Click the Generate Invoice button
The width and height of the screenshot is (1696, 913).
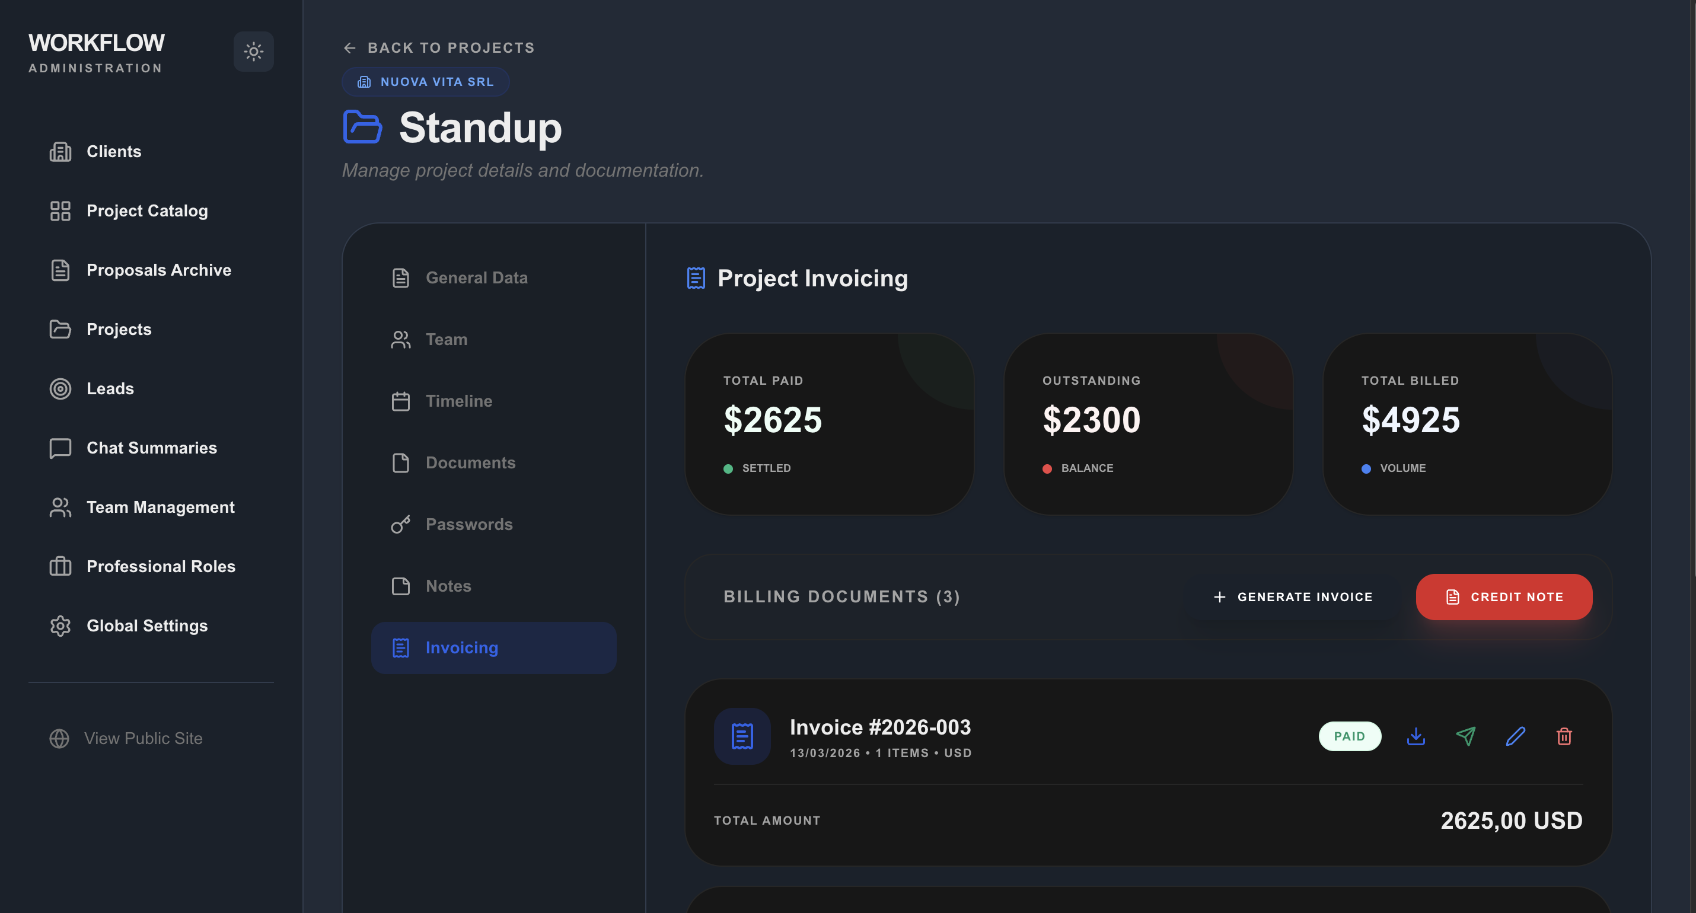click(1292, 596)
